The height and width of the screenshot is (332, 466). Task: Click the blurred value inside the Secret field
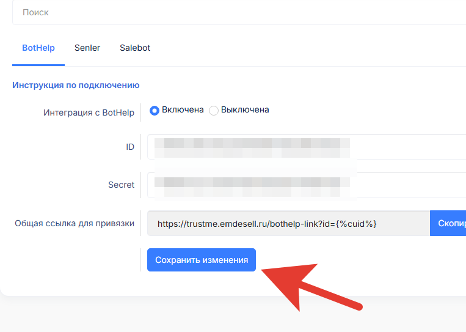(x=252, y=185)
